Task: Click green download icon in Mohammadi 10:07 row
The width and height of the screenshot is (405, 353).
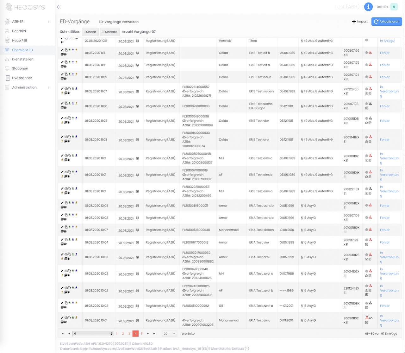Action: click(x=70, y=227)
